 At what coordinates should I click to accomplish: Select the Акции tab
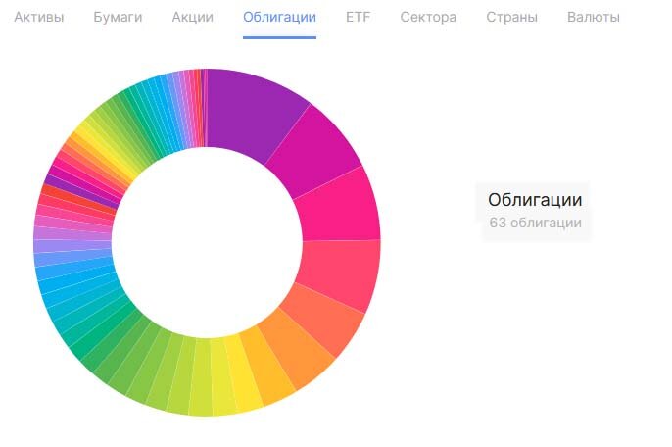click(x=192, y=18)
